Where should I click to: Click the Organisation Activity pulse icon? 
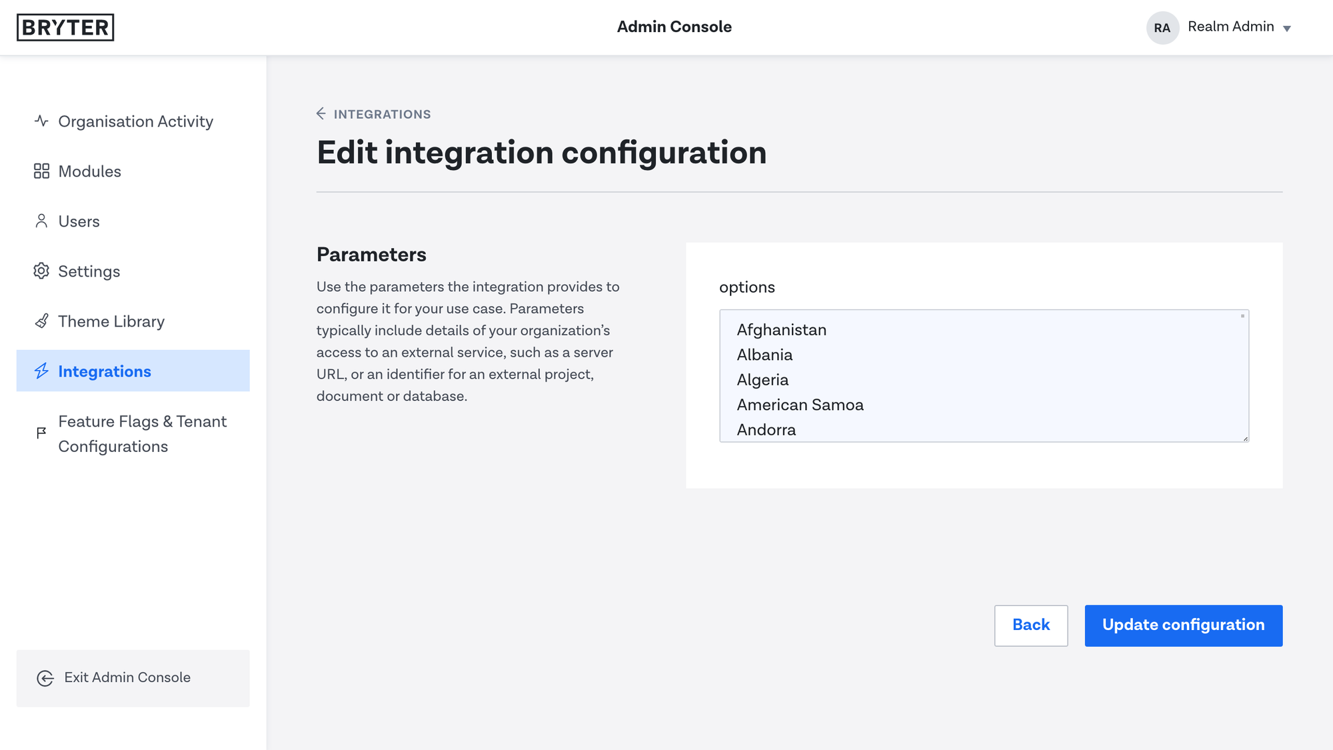(x=41, y=121)
